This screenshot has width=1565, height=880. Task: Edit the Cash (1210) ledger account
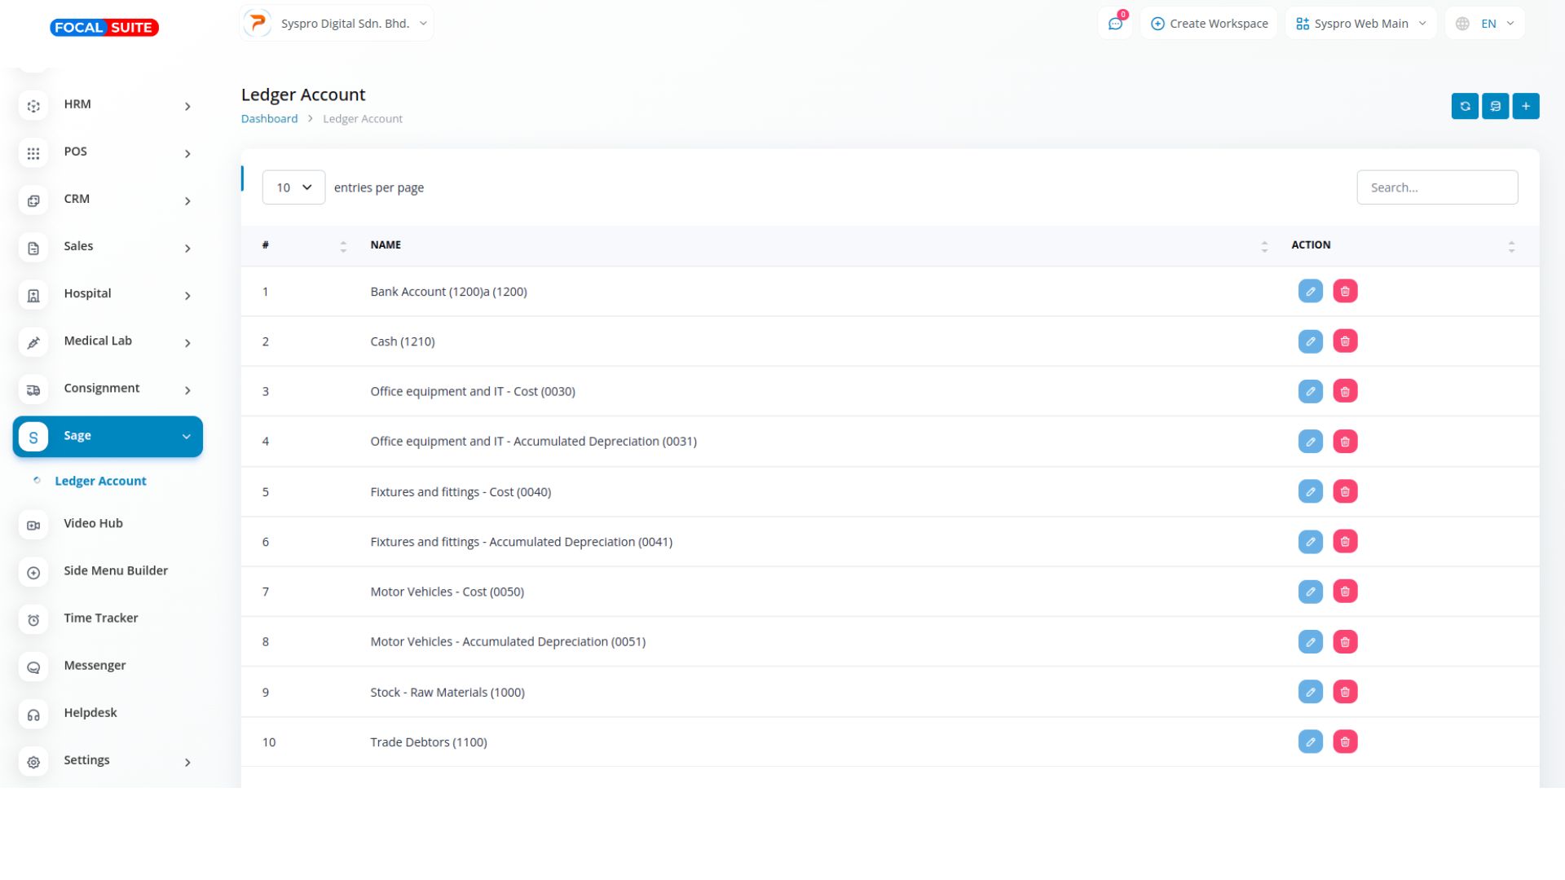click(1310, 341)
